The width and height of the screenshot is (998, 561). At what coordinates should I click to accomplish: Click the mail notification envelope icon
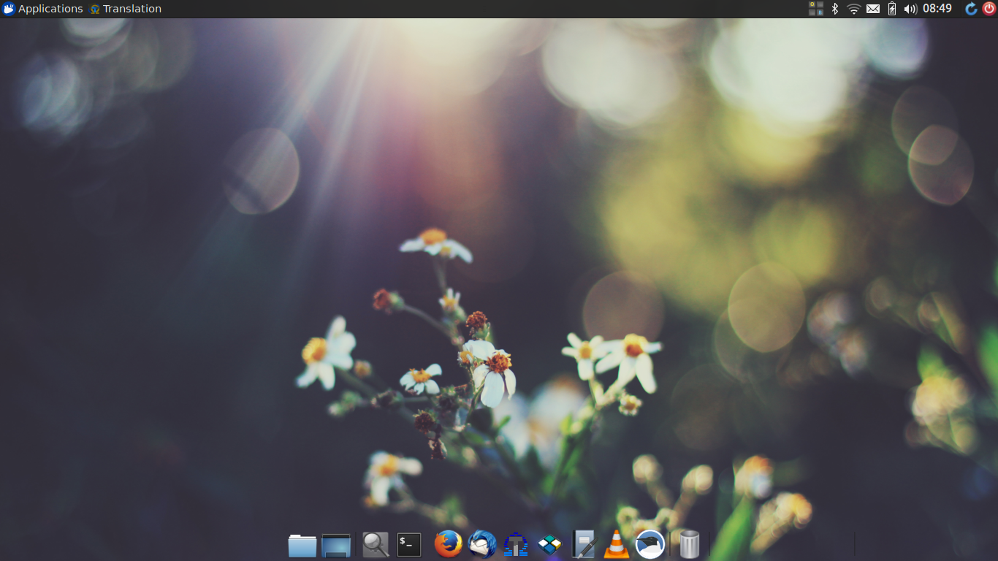873,9
